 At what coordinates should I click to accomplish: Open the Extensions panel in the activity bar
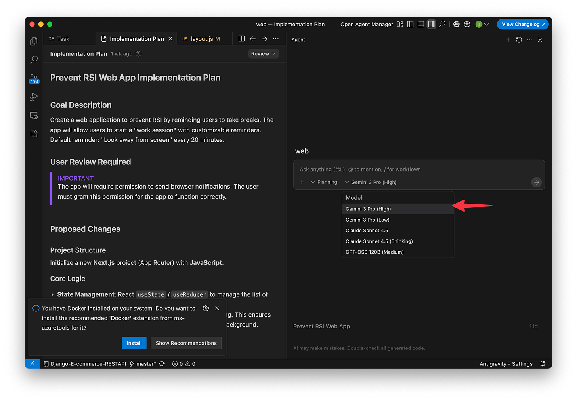[34, 134]
